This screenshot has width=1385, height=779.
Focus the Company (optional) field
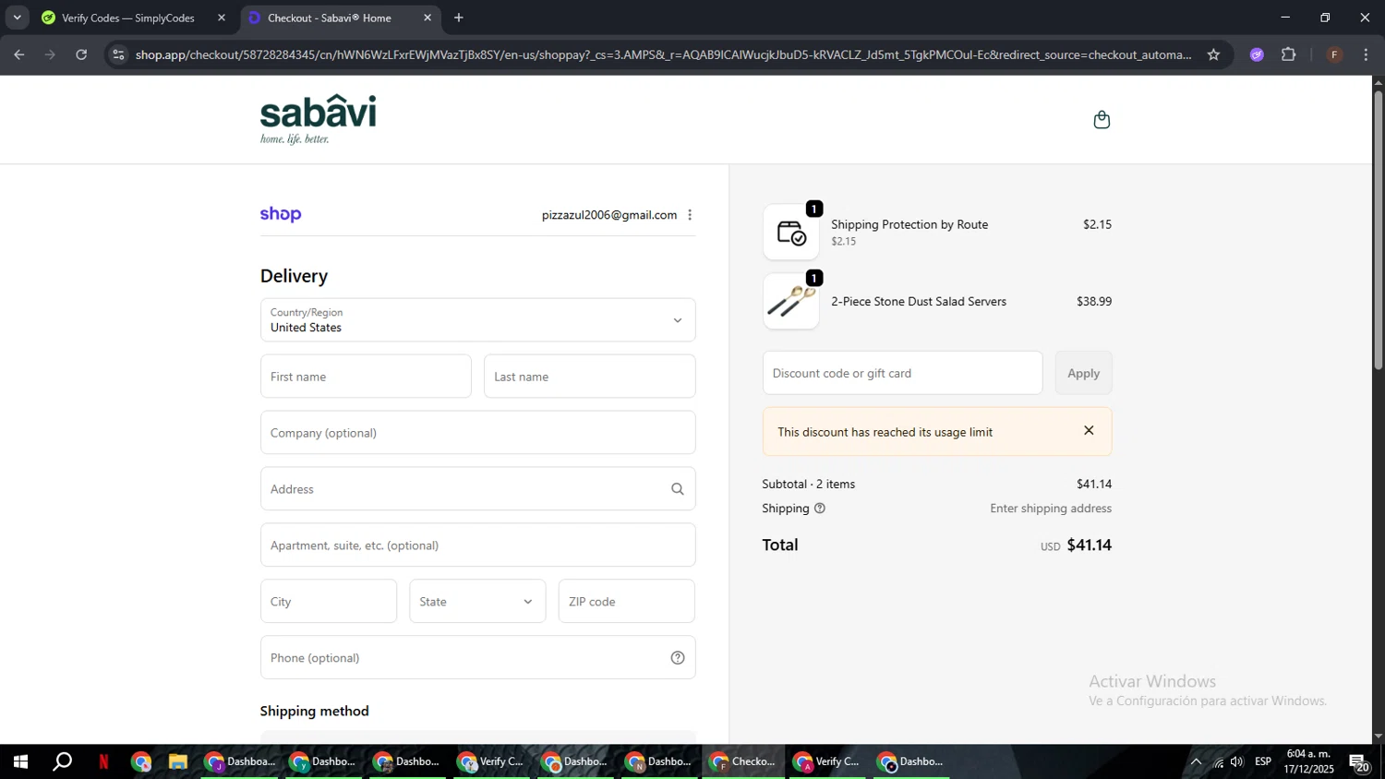pyautogui.click(x=477, y=433)
